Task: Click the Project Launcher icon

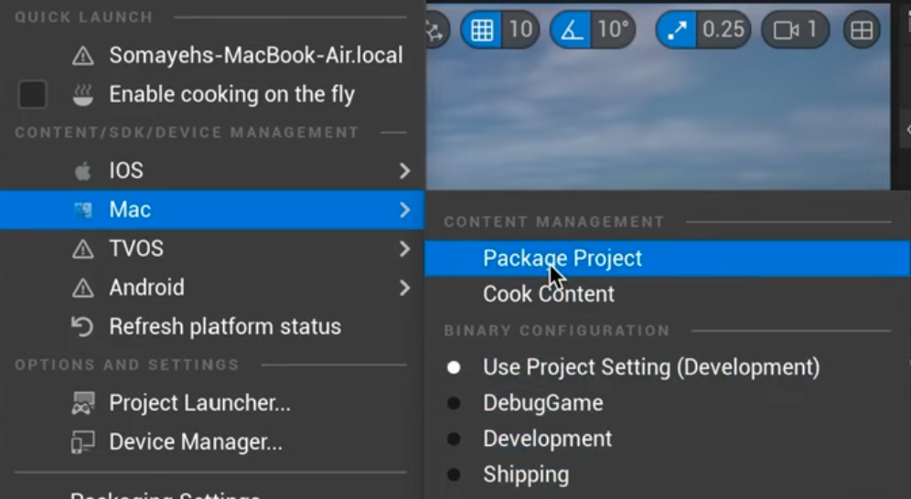Action: pyautogui.click(x=83, y=403)
